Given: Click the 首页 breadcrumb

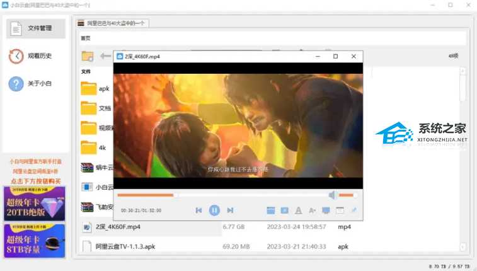Looking at the screenshot, I should tap(86, 38).
